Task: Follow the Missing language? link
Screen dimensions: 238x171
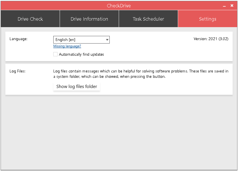Action: (x=67, y=46)
